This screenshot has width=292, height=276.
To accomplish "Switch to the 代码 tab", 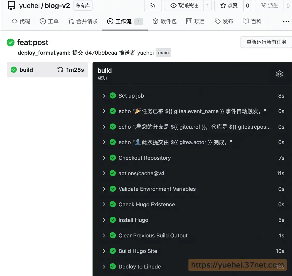I will [20, 21].
